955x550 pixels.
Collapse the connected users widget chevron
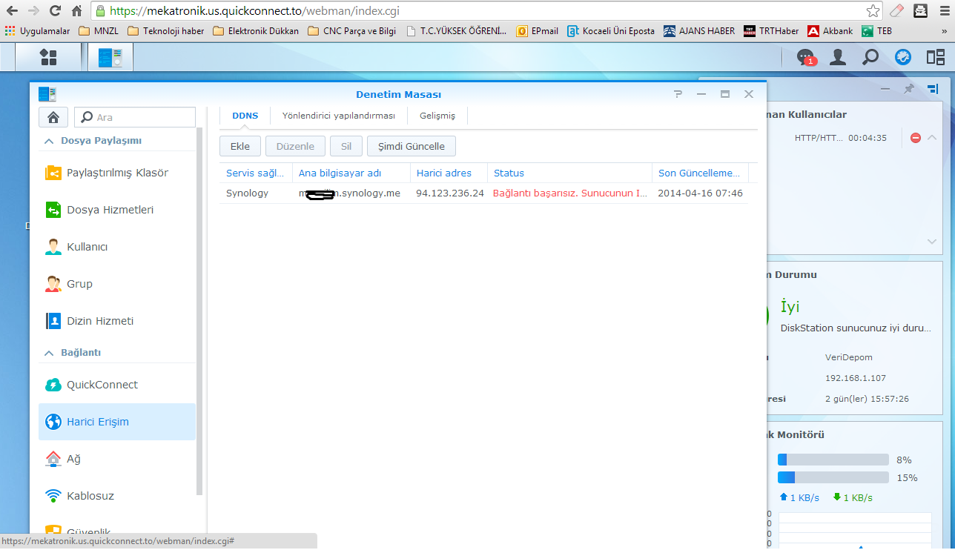click(932, 137)
